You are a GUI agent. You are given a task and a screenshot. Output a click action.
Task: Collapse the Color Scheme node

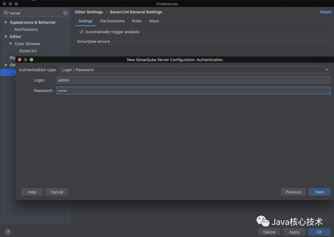tap(11, 44)
